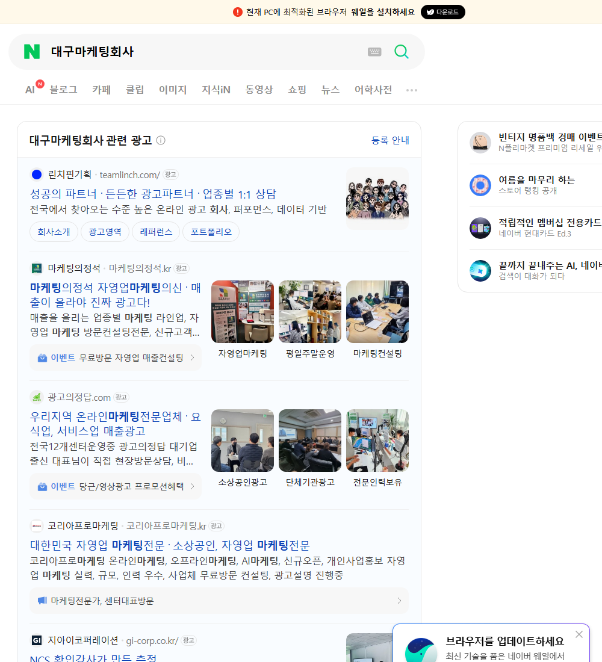Screen dimensions: 602x662
Task: Click the 검색이 대화가 되다 text
Action: (532, 276)
